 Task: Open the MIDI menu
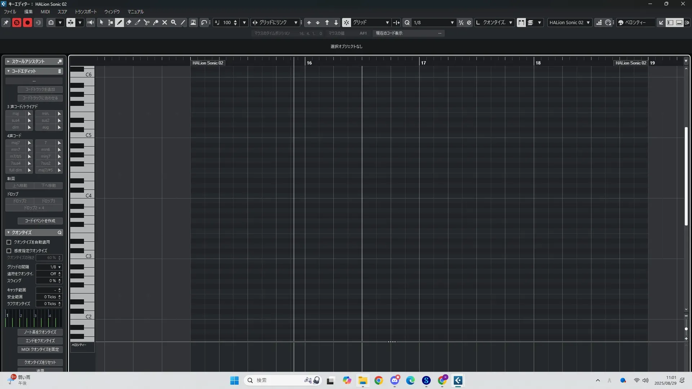point(45,12)
